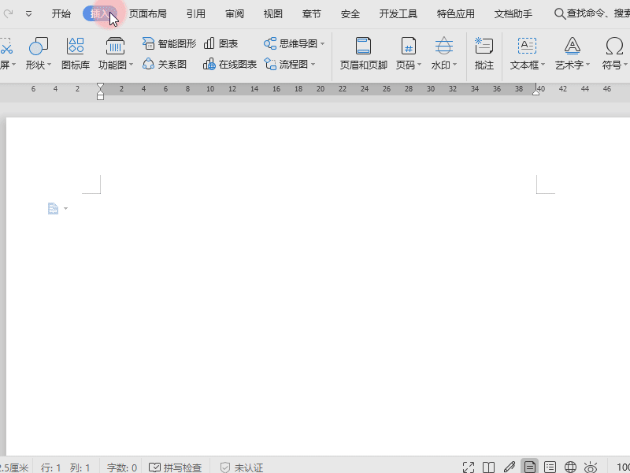The width and height of the screenshot is (630, 473).
Task: Click the screenshot scissors icon
Action: tap(6, 47)
